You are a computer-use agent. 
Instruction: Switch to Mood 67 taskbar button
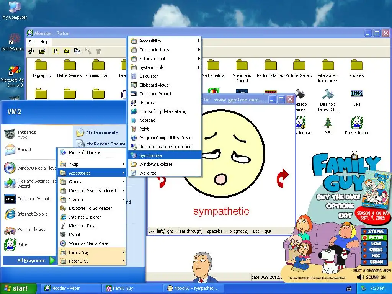point(193,289)
